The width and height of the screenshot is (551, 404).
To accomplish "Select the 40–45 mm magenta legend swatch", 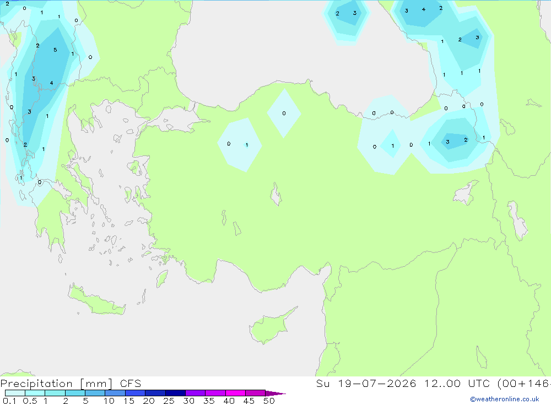I will (235, 393).
